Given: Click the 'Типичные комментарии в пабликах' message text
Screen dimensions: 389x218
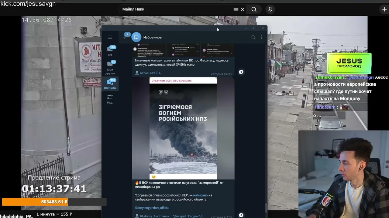Looking at the screenshot, I should pyautogui.click(x=181, y=62).
